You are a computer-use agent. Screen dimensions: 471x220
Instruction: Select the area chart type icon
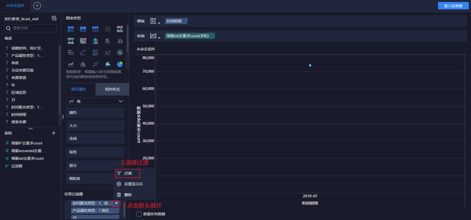tap(71, 64)
